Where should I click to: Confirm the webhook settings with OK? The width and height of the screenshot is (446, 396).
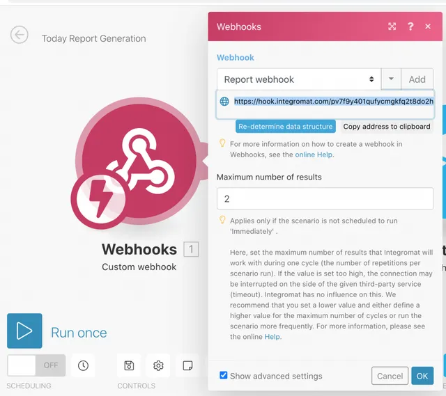[422, 376]
